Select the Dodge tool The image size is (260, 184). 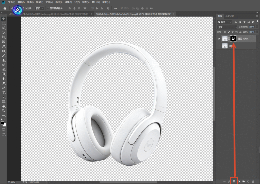coord(4,83)
